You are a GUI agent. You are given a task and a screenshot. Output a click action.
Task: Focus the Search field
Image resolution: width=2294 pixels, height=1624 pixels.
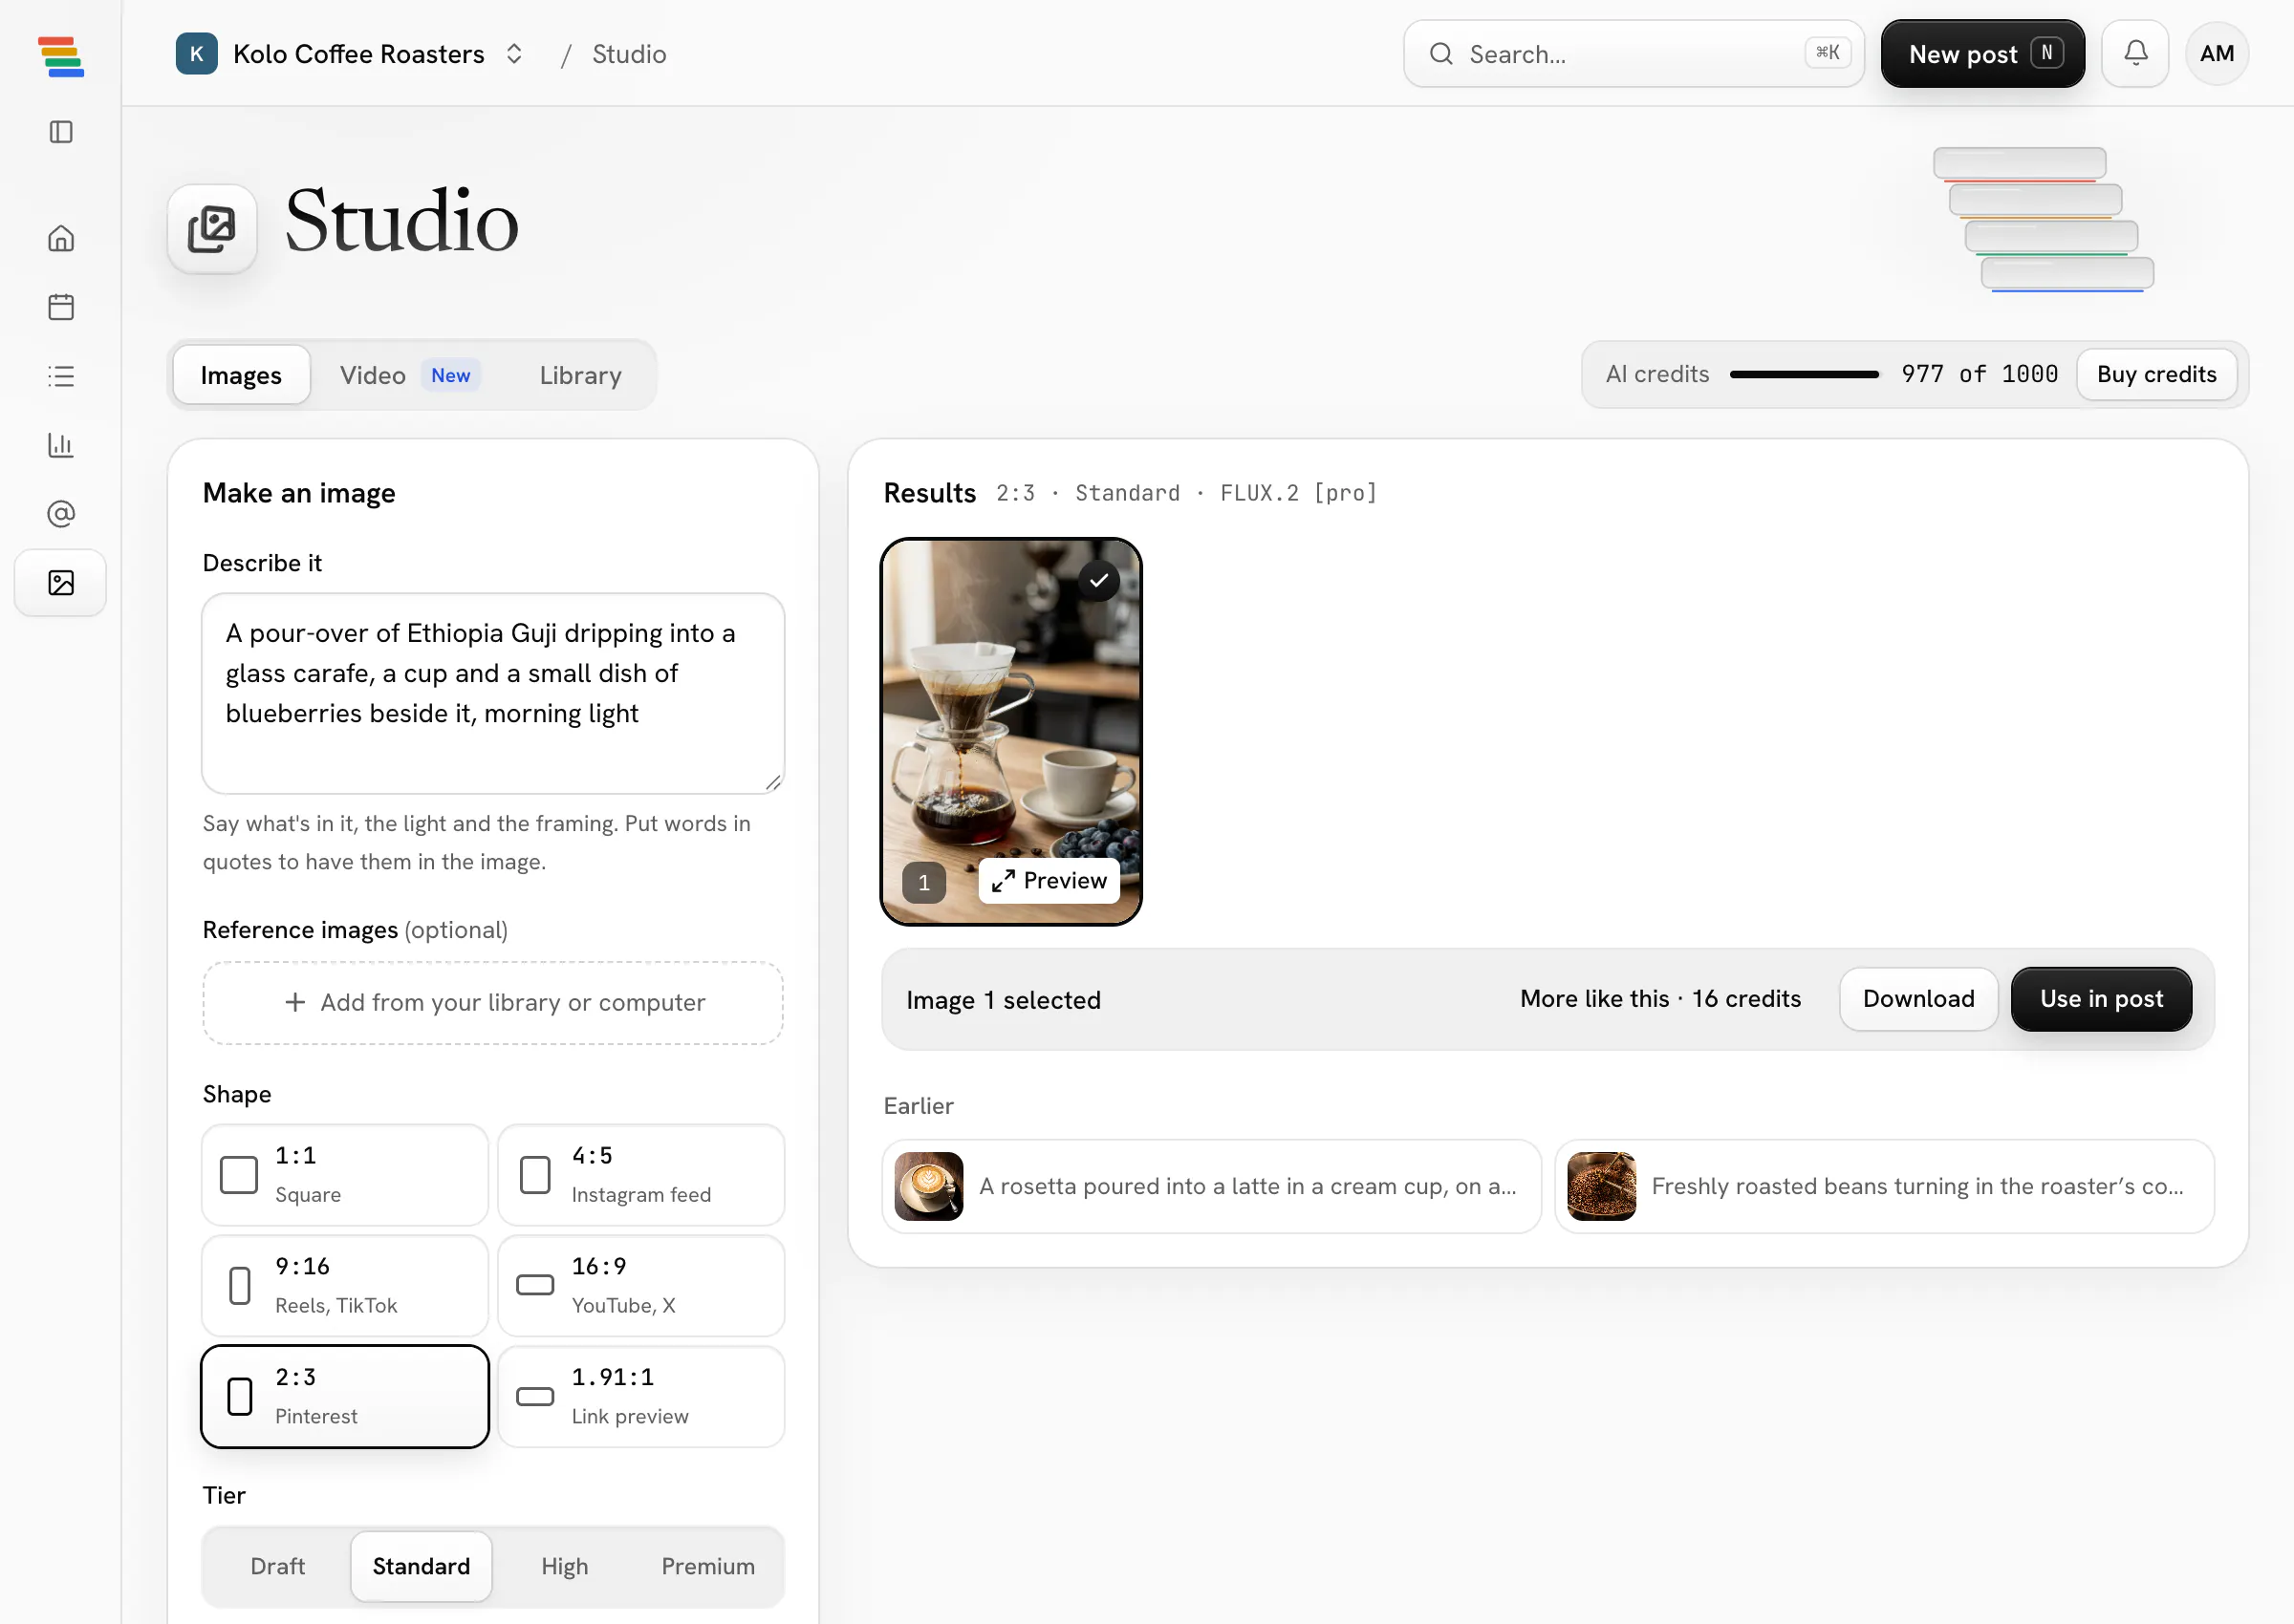point(1634,54)
